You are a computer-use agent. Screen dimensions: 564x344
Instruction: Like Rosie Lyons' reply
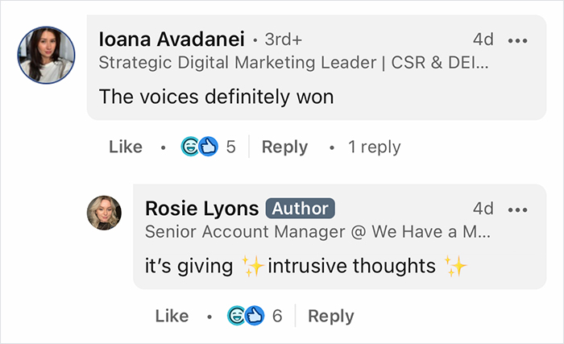point(172,316)
